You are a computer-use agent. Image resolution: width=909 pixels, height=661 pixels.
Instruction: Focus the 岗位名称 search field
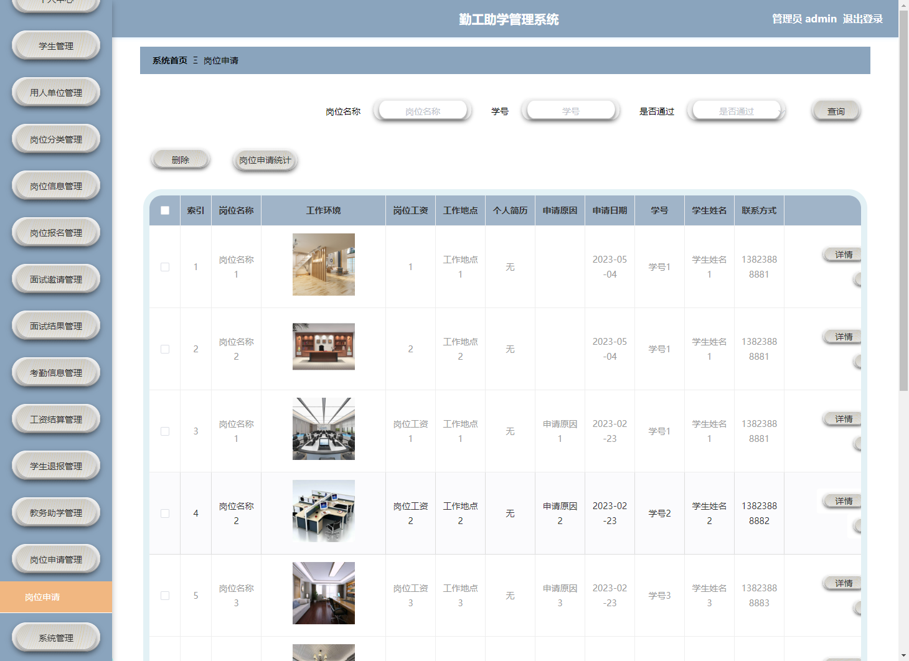tap(423, 111)
